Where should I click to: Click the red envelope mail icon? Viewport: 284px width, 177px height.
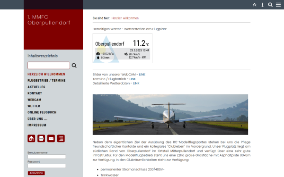pos(51,138)
